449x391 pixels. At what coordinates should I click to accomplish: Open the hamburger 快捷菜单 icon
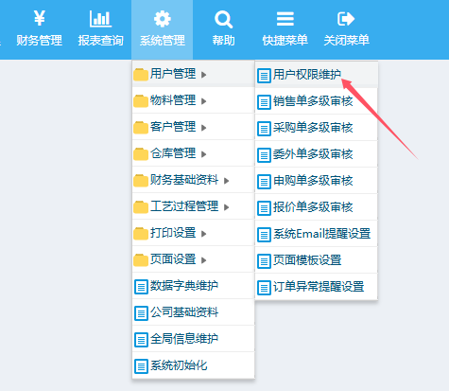[x=285, y=19]
